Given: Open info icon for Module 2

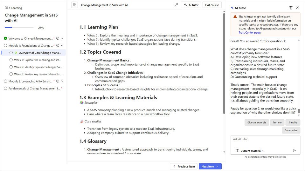Looking at the screenshot, I should pos(58,81).
